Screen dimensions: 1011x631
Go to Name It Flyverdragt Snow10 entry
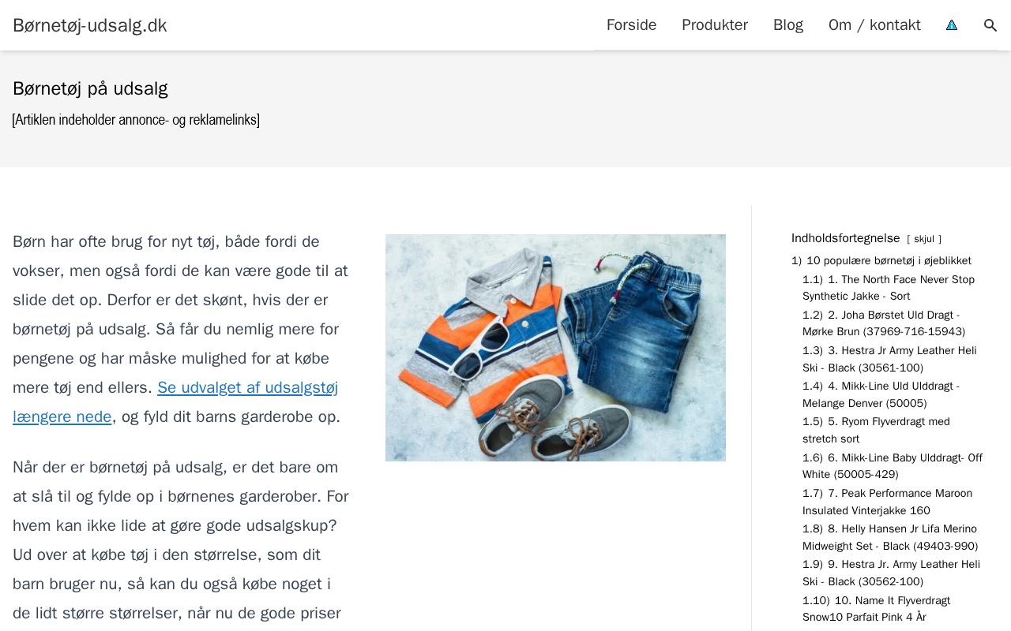click(x=876, y=609)
